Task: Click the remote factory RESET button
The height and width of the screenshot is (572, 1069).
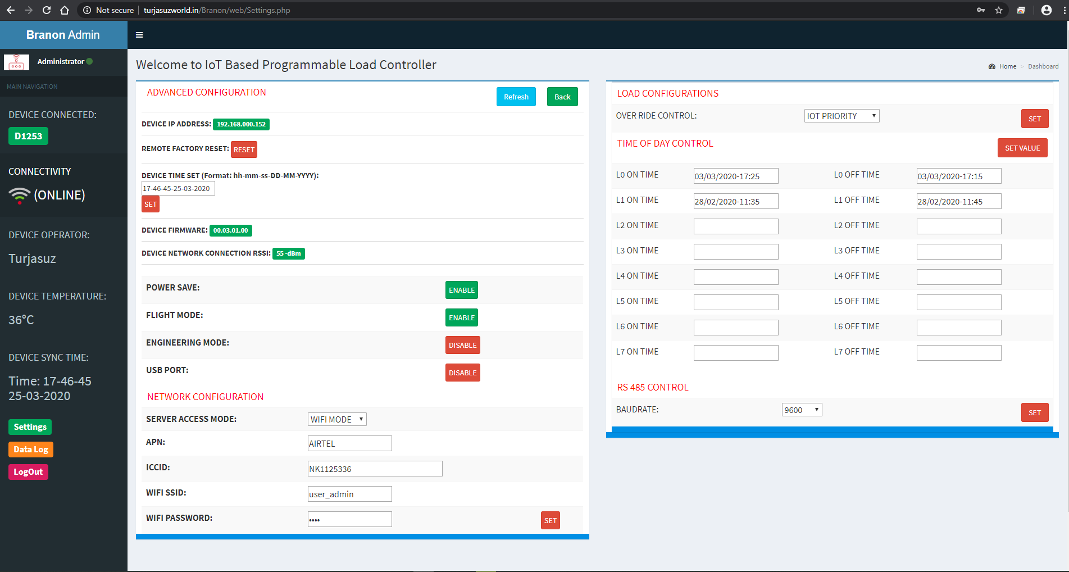Action: pyautogui.click(x=244, y=149)
